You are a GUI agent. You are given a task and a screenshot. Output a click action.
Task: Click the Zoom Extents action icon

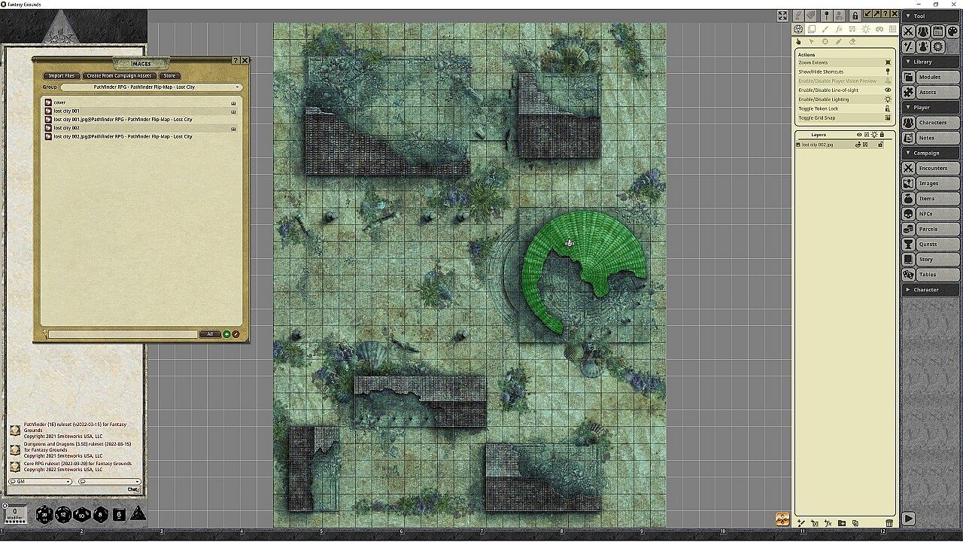pos(888,62)
